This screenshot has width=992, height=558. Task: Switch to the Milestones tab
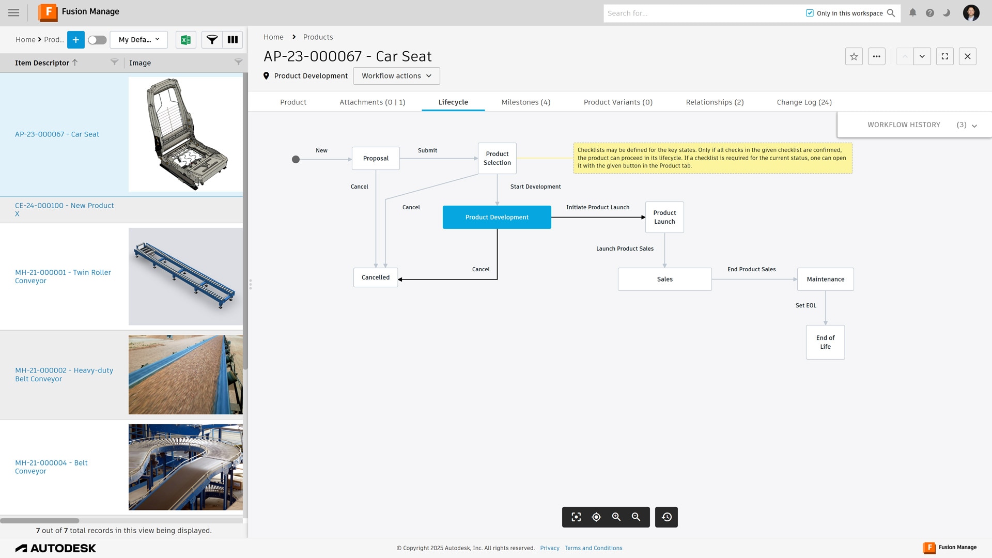point(525,102)
